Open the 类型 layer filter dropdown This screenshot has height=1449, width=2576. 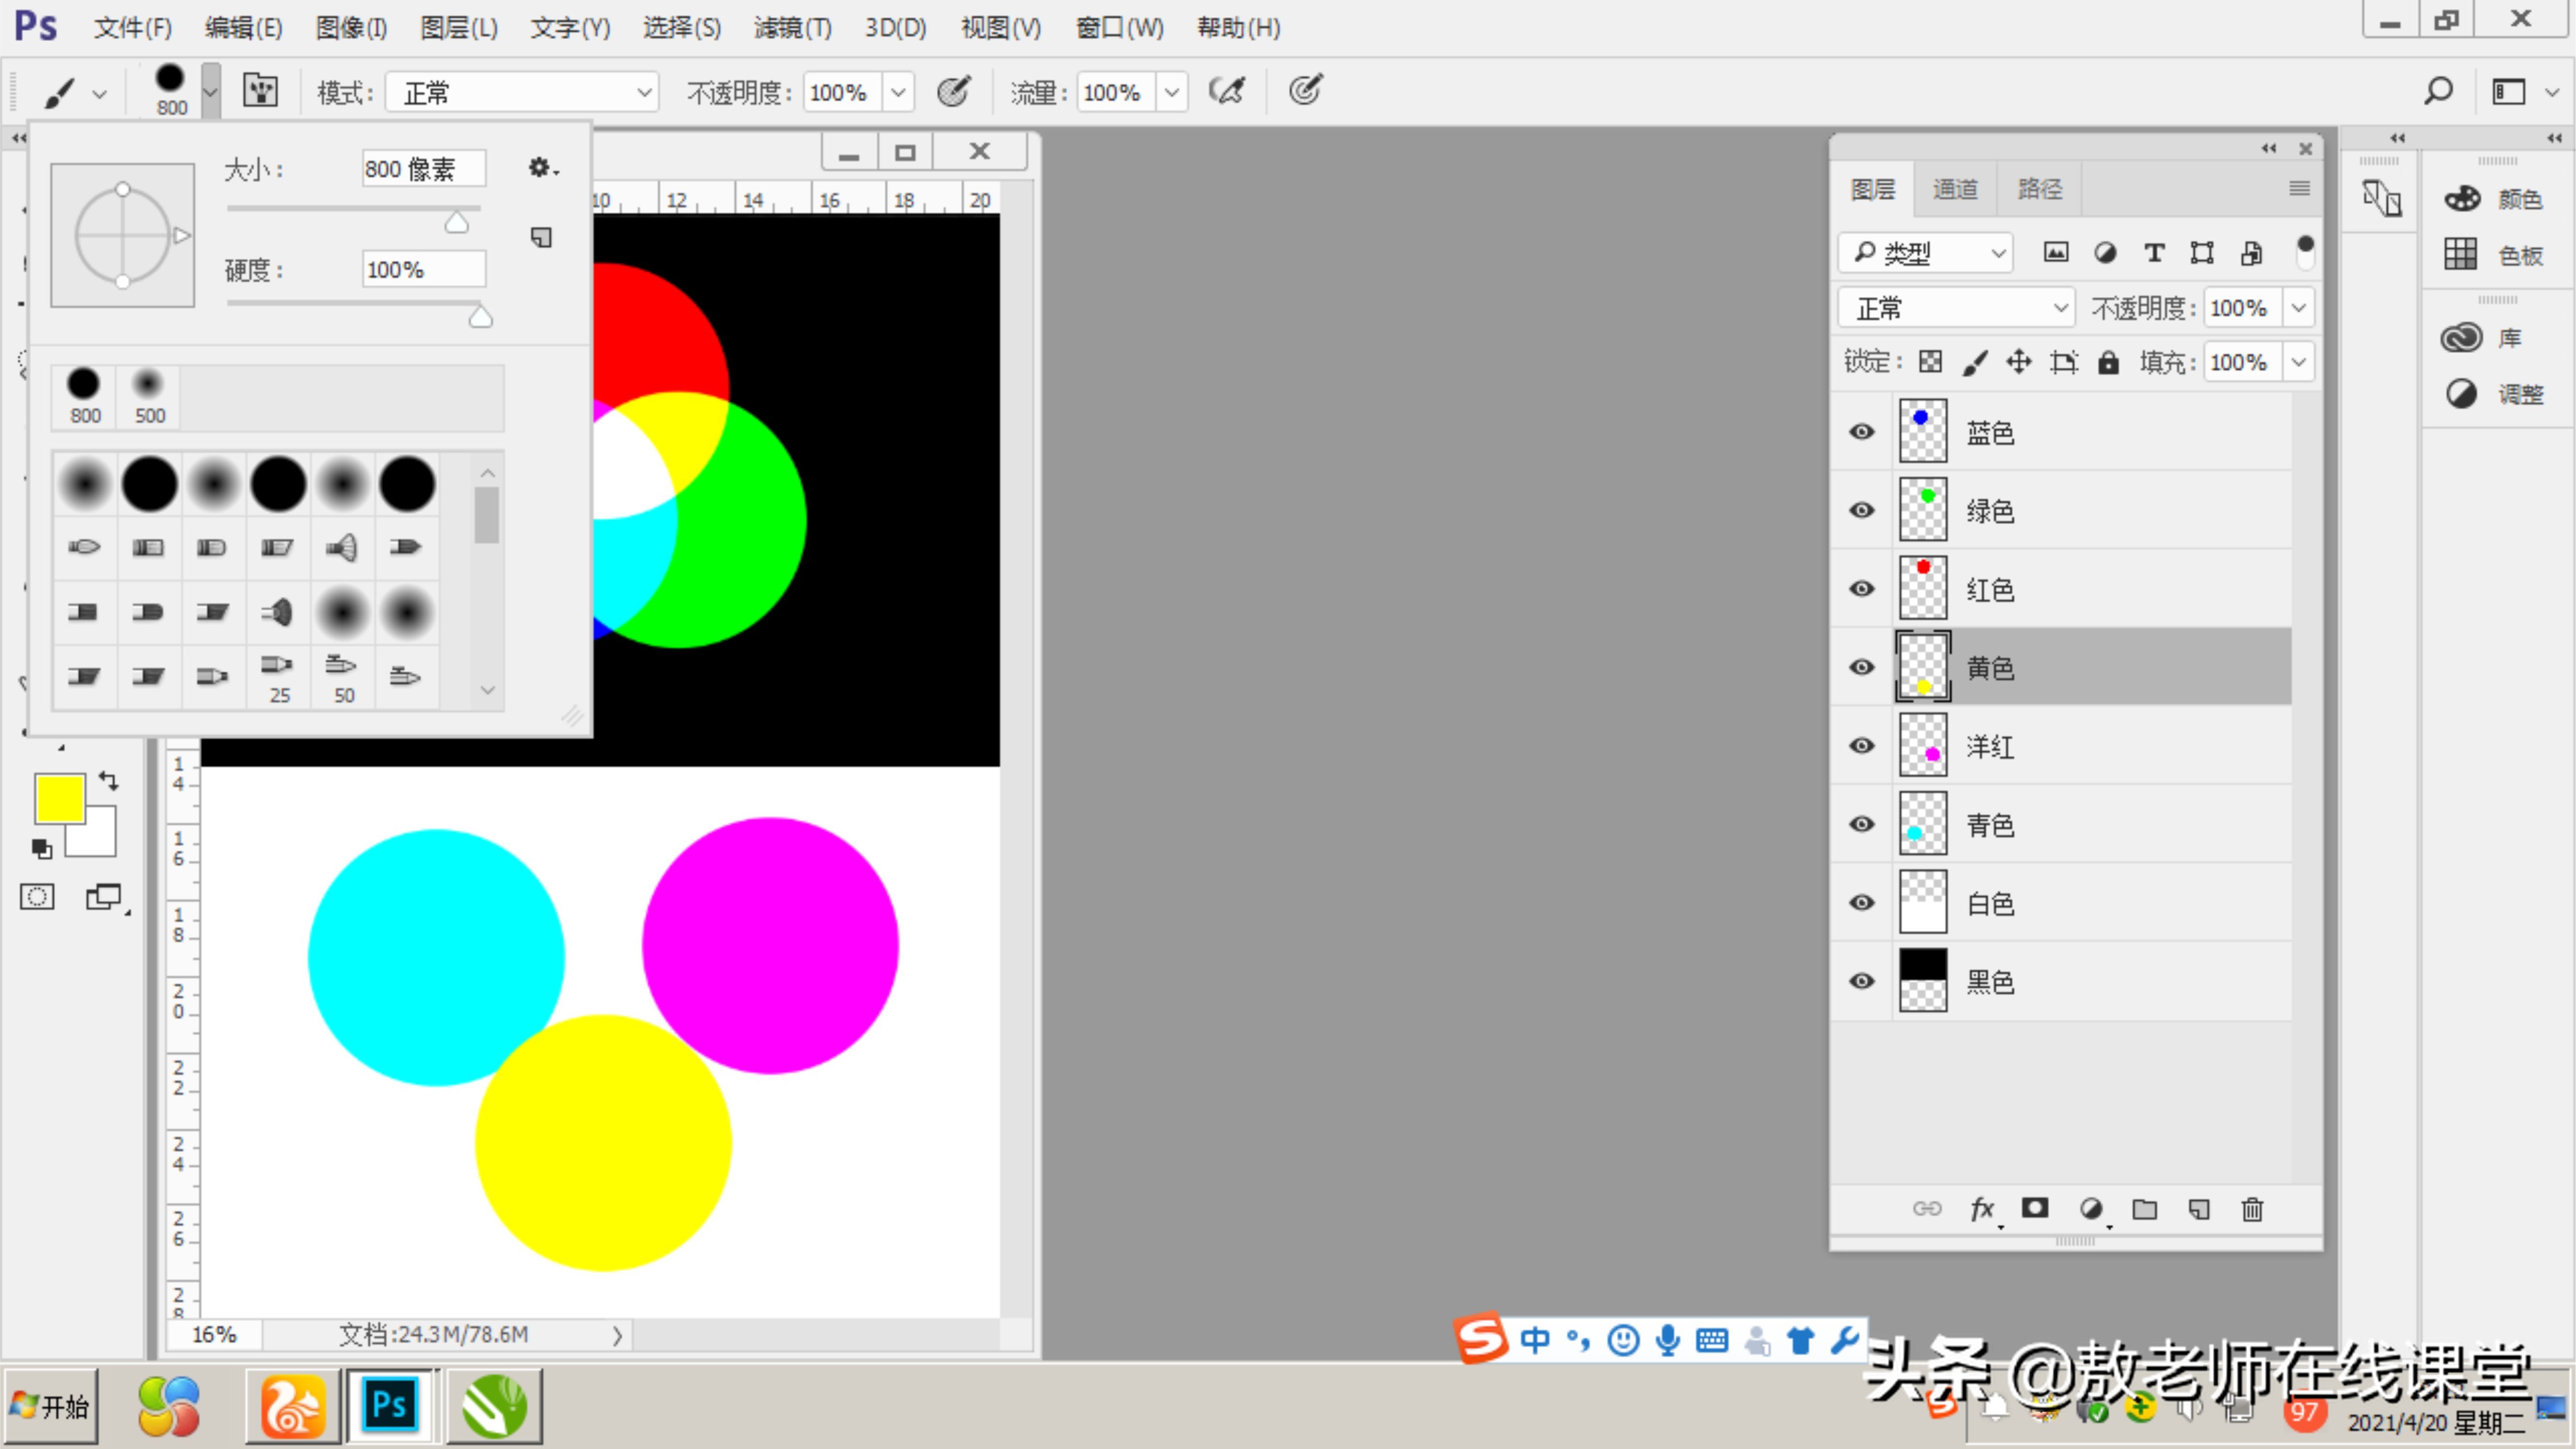[1926, 253]
